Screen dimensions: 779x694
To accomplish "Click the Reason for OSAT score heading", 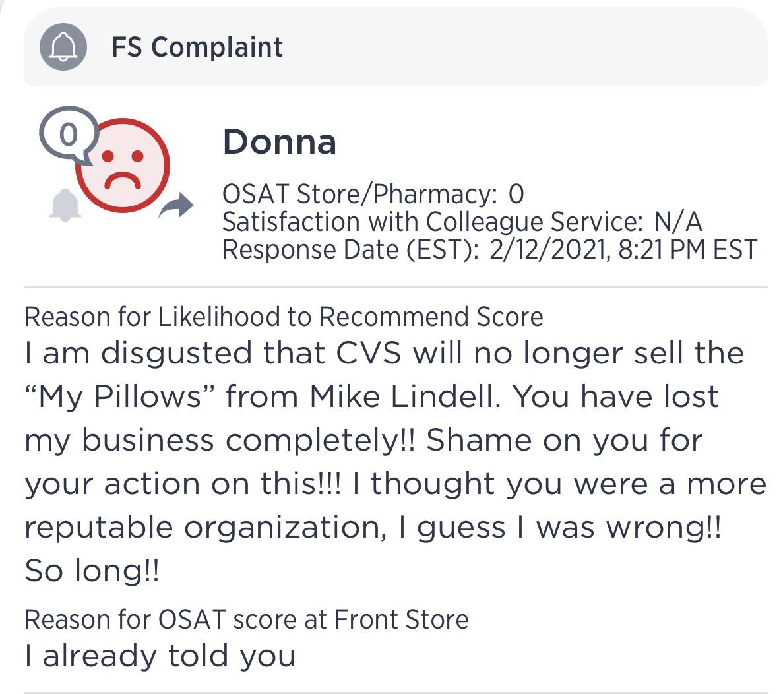I will click(246, 619).
